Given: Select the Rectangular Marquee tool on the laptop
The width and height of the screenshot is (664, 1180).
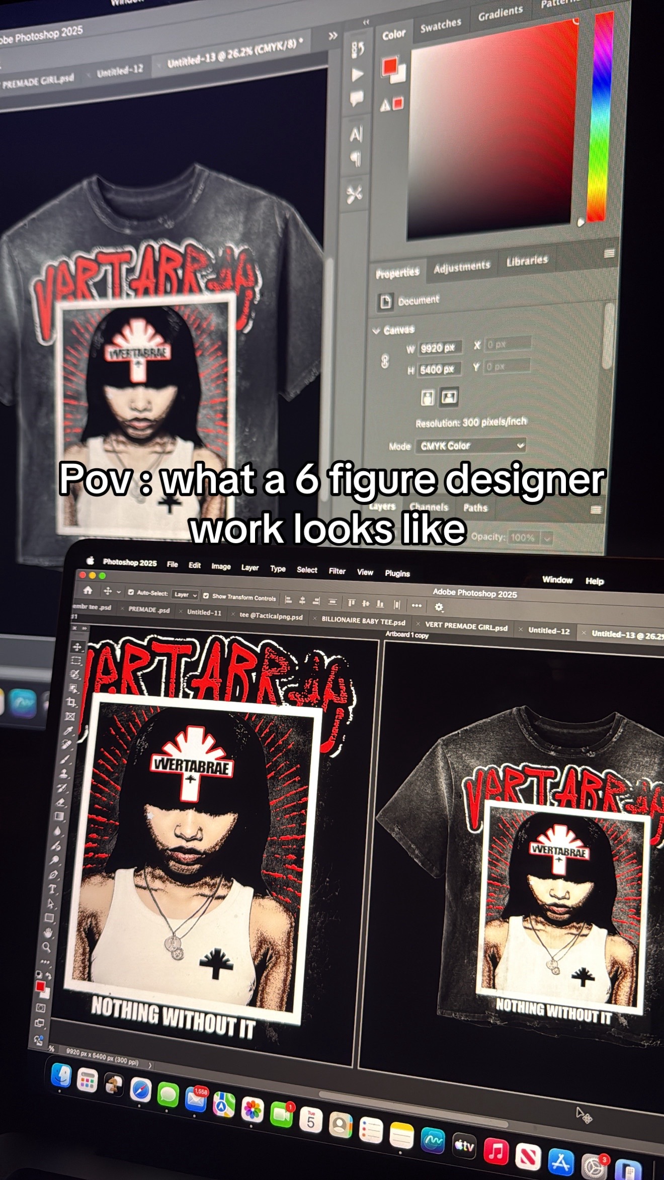Looking at the screenshot, I should (x=76, y=660).
